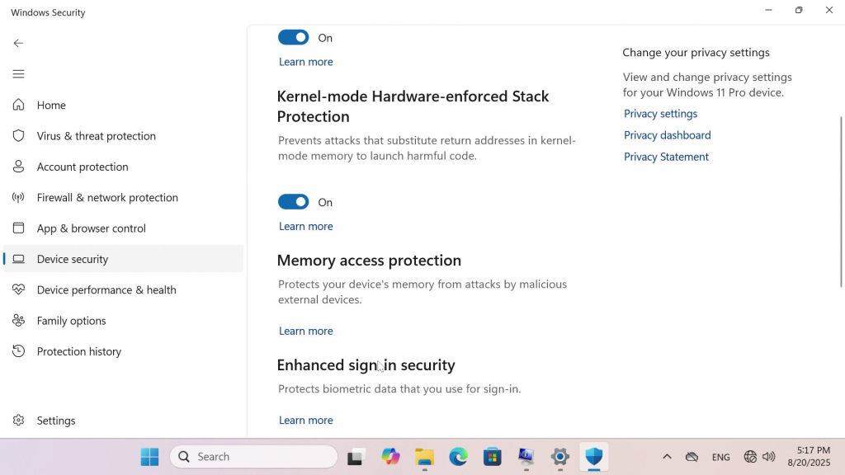Open Settings gear in the sidebar
Screen dimensions: 845x475
pos(18,420)
